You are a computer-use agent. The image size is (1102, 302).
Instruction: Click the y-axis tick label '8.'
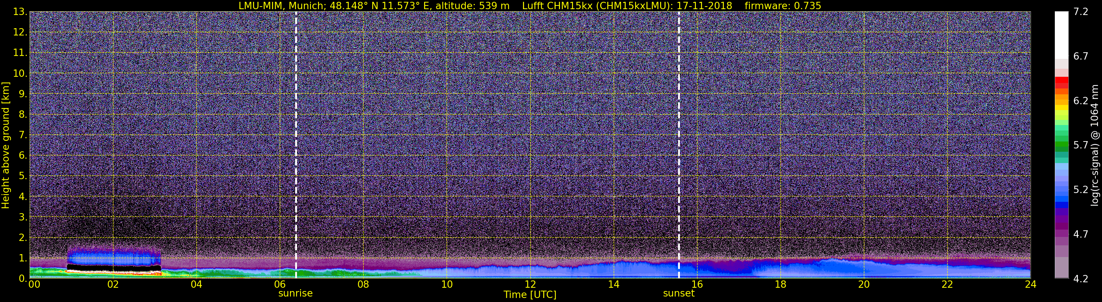(x=23, y=115)
